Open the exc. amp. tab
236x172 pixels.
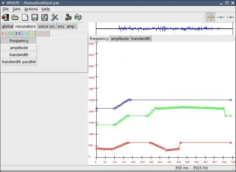point(66,27)
